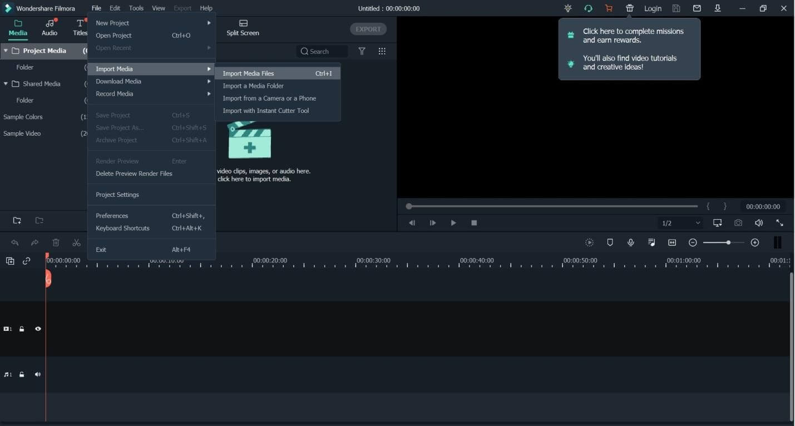The height and width of the screenshot is (426, 795).
Task: Mute the preview volume speaker
Action: coord(759,222)
